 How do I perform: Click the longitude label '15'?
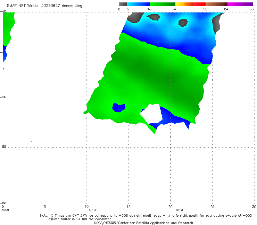tap(128, 207)
